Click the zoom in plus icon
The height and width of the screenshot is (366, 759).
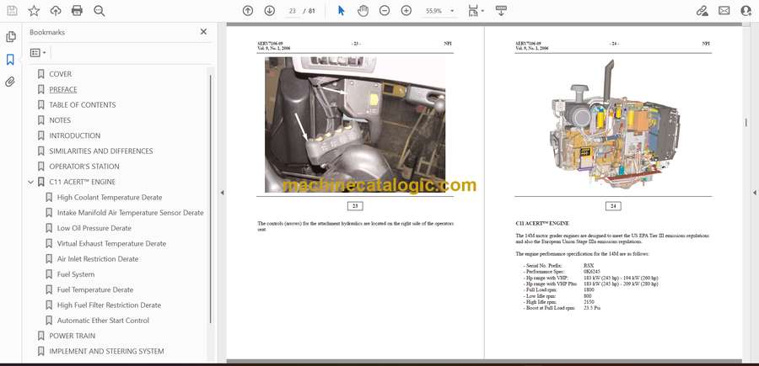click(x=406, y=11)
